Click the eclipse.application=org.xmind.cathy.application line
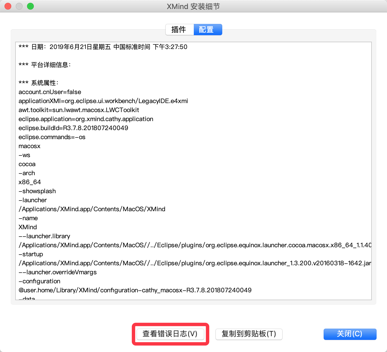This screenshot has width=387, height=352. coord(86,119)
